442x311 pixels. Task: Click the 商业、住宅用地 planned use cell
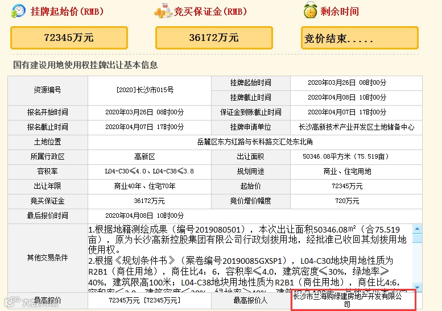click(x=356, y=172)
